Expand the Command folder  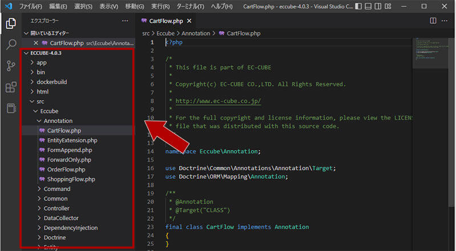(x=57, y=189)
